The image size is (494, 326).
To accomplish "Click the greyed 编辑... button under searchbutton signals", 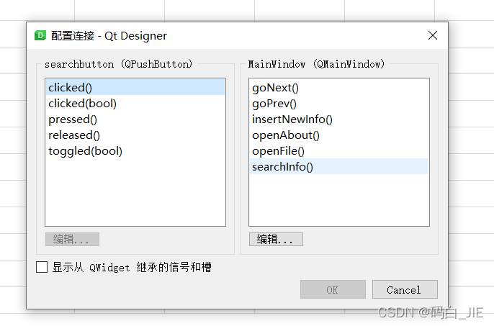I will pyautogui.click(x=72, y=239).
